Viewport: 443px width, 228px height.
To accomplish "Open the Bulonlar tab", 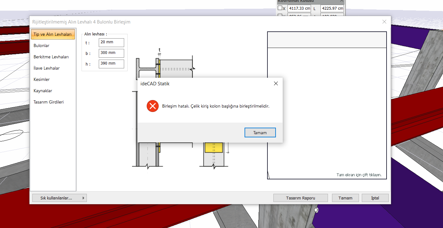I will coord(41,45).
